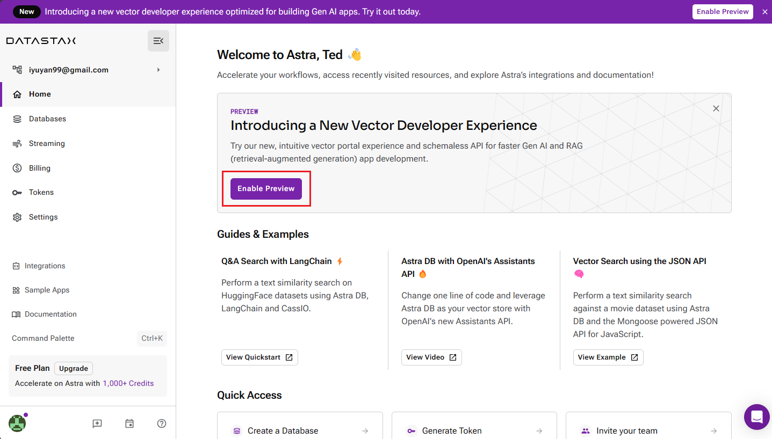This screenshot has height=439, width=772.
Task: Click the Create a Database icon
Action: (x=236, y=431)
